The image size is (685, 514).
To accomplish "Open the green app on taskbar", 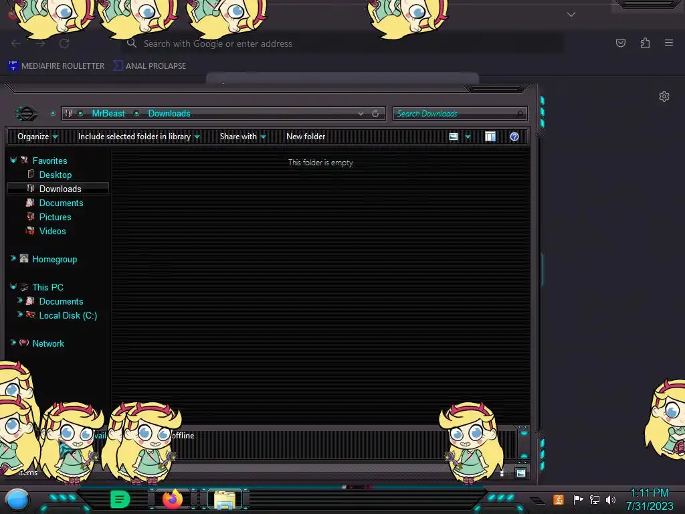I will (x=120, y=499).
